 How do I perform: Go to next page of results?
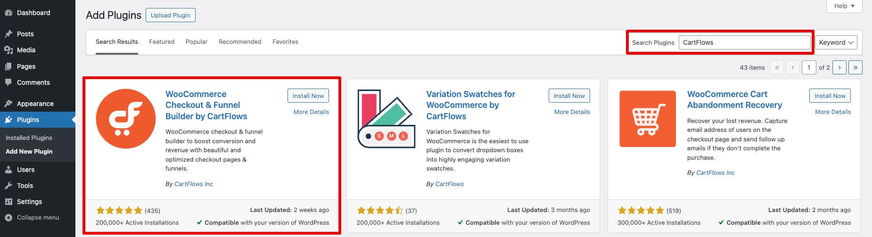839,67
